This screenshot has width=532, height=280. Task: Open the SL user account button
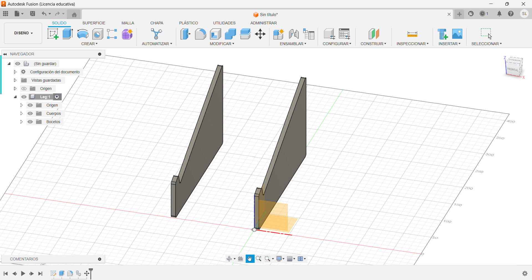524,14
